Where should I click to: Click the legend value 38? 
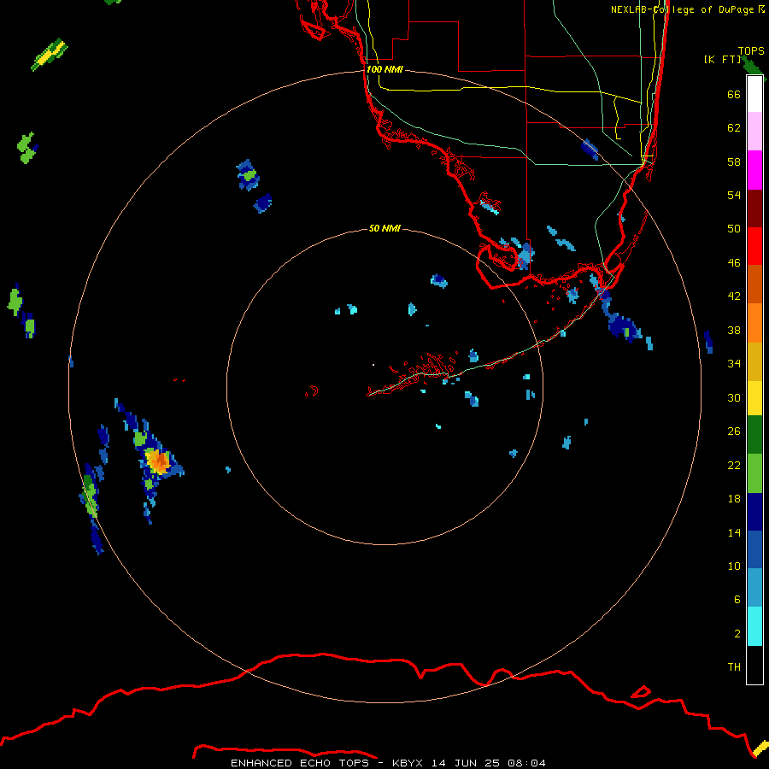734,330
